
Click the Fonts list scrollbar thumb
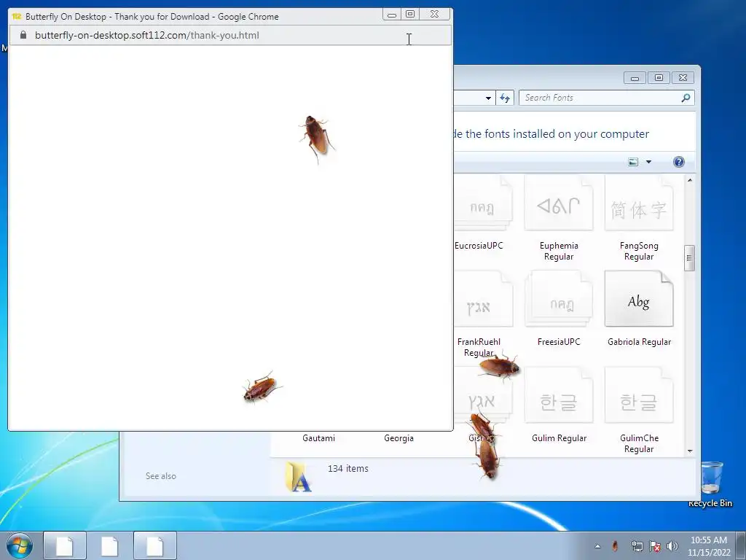[689, 258]
